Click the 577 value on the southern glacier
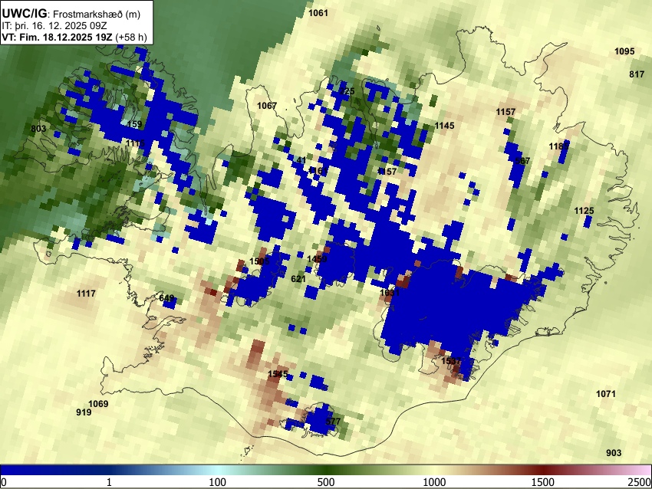This screenshot has height=489, width=652. point(333,422)
